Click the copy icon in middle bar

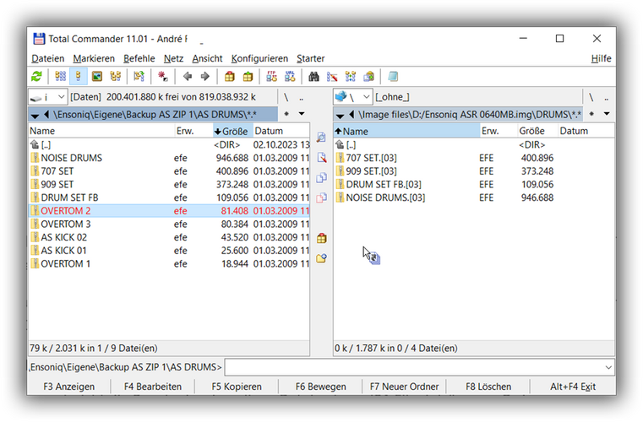tap(321, 177)
